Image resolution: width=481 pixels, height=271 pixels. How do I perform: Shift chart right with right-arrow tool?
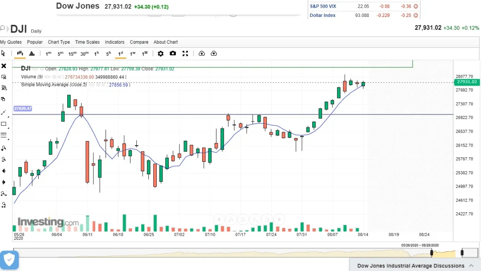4,182
